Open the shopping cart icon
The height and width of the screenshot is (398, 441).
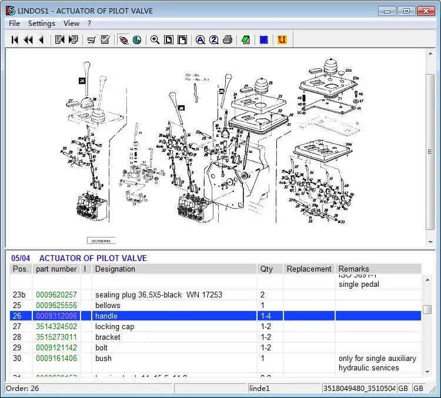[91, 39]
